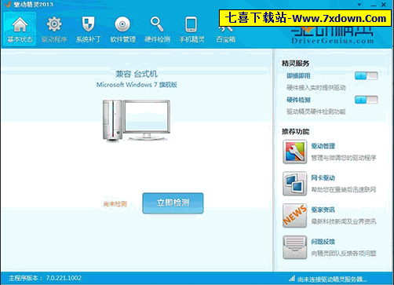Open the 网卡驱动 text link

tap(323, 178)
